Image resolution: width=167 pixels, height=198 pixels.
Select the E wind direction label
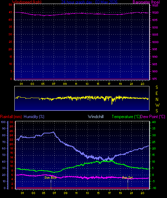(x=157, y=93)
